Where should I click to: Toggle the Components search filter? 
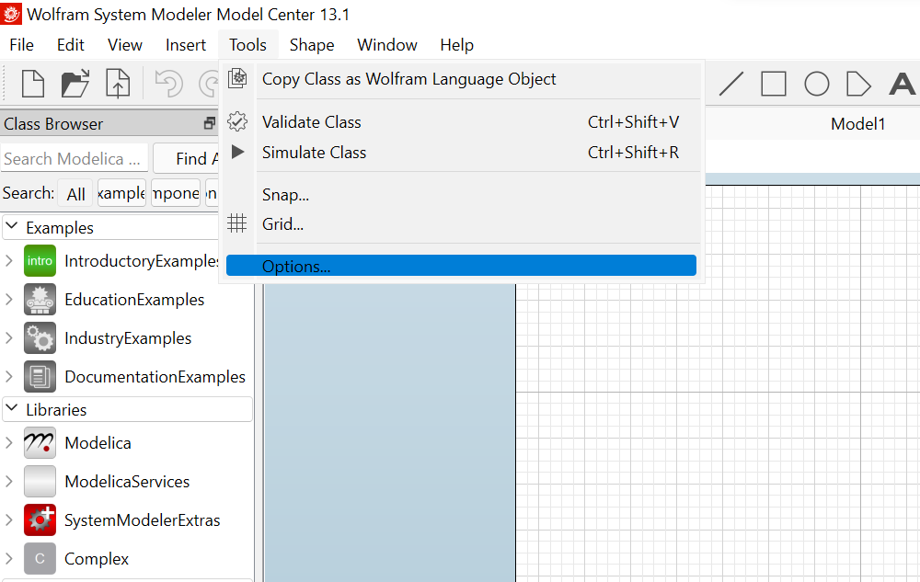177,193
